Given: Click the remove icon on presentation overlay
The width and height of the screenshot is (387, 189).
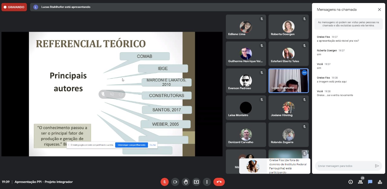Looking at the screenshot, I should pyautogui.click(x=121, y=94).
